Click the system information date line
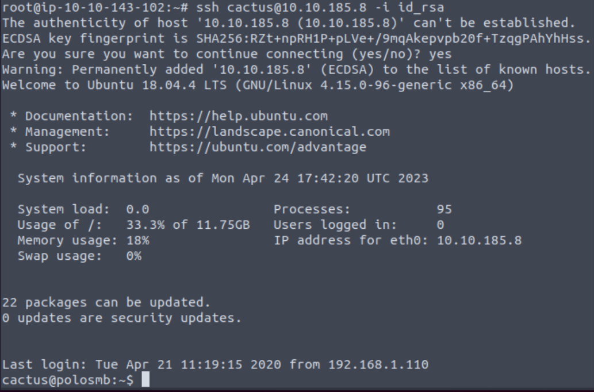Viewport: 594px width, 392px height. [223, 178]
